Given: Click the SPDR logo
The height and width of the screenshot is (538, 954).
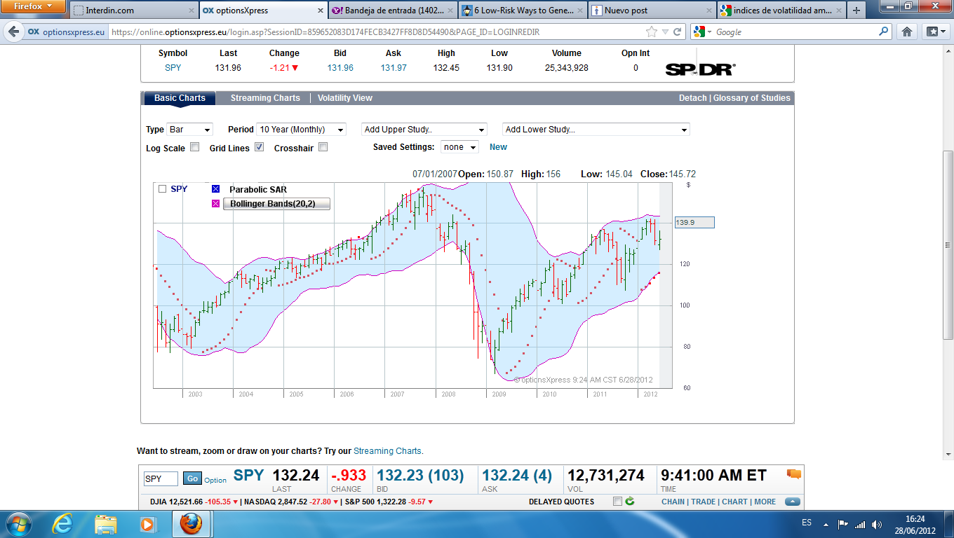Looking at the screenshot, I should click(699, 69).
